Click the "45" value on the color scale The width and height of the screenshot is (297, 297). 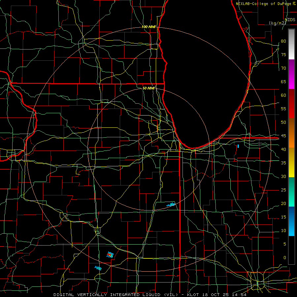pyautogui.click(x=283, y=136)
